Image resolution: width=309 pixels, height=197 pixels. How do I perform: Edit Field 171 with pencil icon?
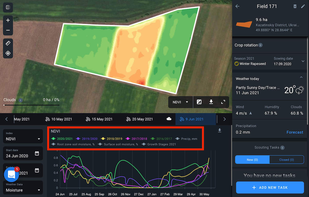click(x=303, y=6)
